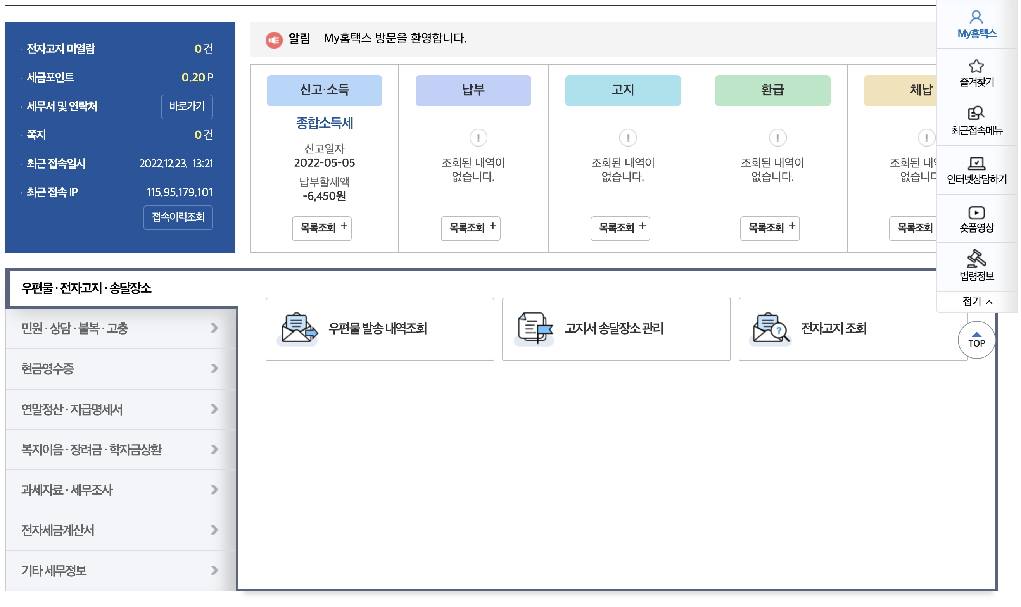Expand 과세자료·세무조사 menu chevron
Screen dimensions: 1021x607
[214, 489]
